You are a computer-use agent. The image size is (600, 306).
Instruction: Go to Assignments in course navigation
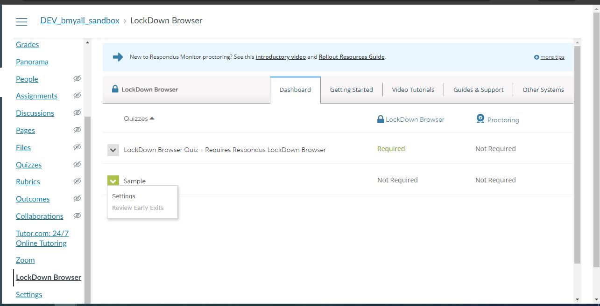click(x=36, y=96)
